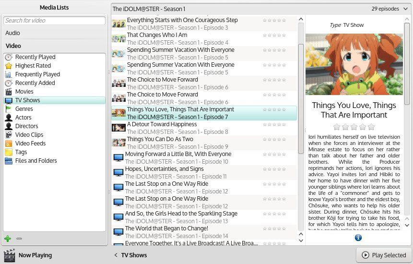
Task: Click thumbnail for Episode 4
Action: [x=118, y=39]
